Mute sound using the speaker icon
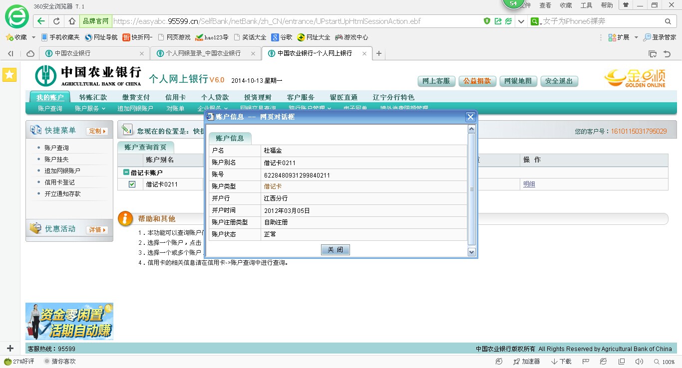Screen dimensions: 682x368 point(640,362)
